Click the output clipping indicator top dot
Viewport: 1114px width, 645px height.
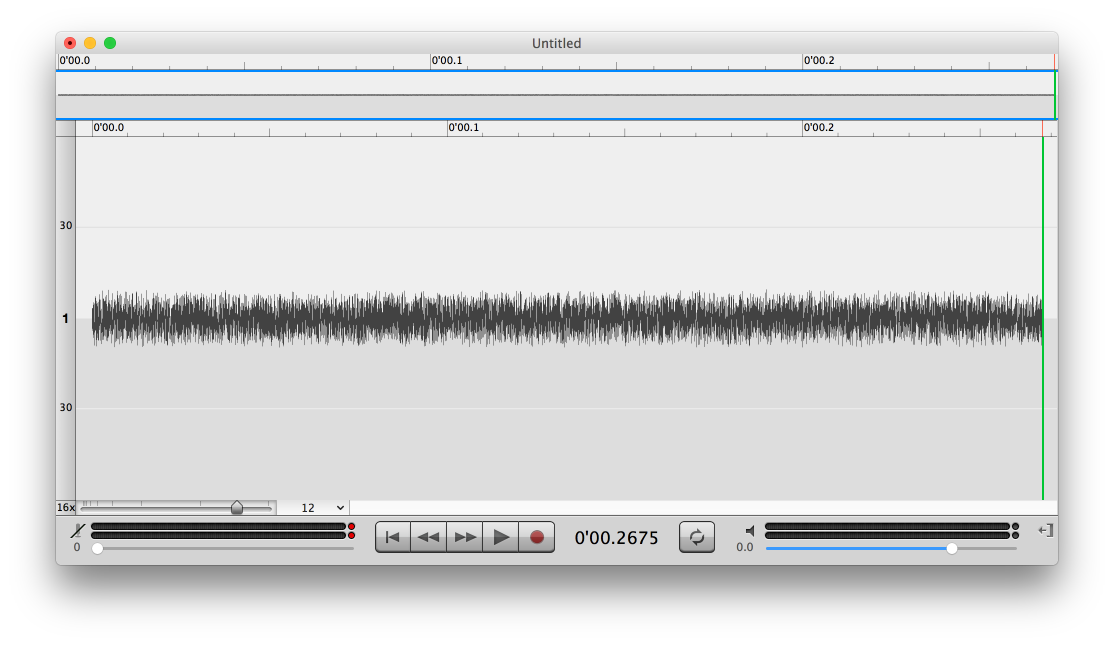click(x=1015, y=526)
